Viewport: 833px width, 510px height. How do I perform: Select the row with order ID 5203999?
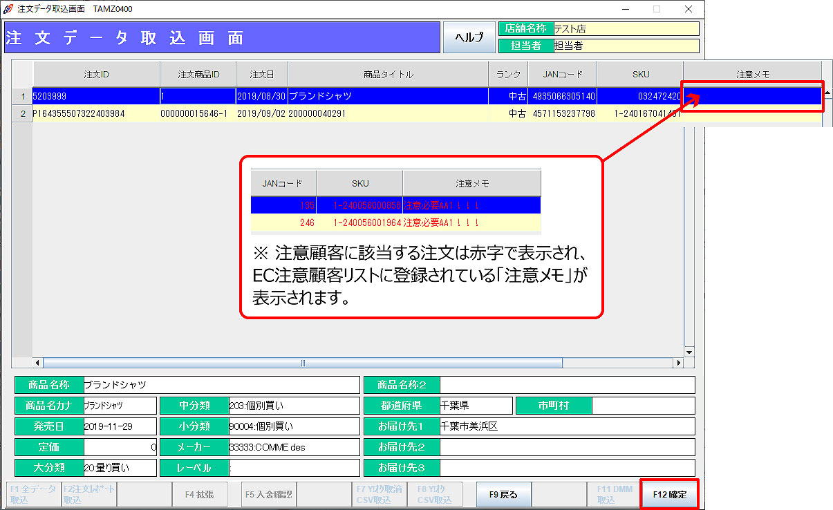96,96
